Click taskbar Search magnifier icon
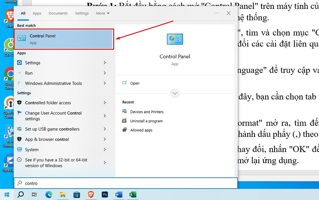 point(21,194)
